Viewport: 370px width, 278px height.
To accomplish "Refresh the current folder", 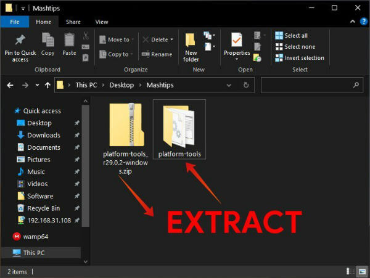I will point(246,85).
